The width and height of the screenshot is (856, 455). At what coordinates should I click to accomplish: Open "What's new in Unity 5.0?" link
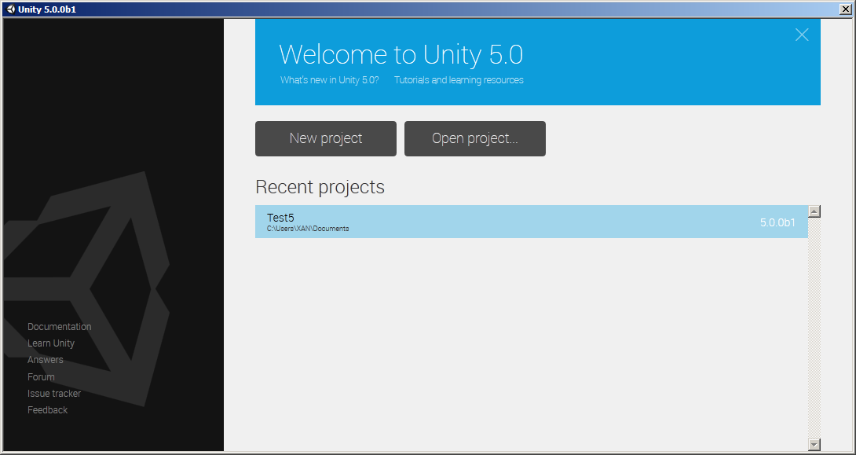(329, 79)
